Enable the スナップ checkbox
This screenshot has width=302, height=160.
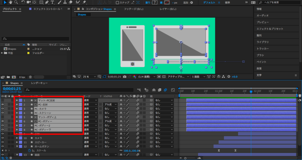click(117, 3)
